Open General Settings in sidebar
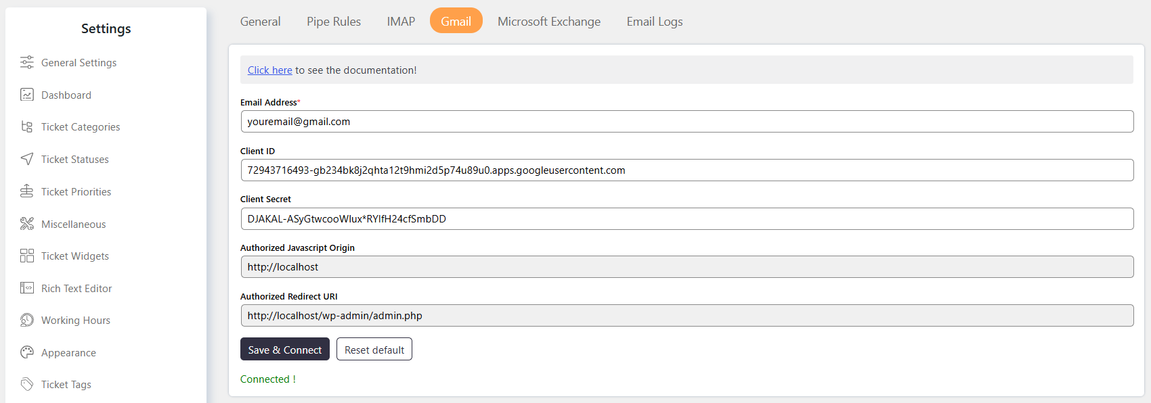This screenshot has width=1151, height=403. point(79,62)
